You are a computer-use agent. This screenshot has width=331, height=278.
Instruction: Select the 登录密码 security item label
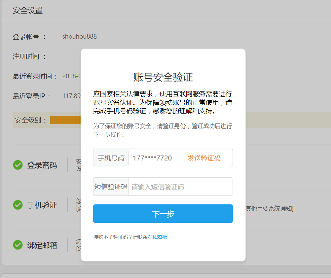(42, 165)
